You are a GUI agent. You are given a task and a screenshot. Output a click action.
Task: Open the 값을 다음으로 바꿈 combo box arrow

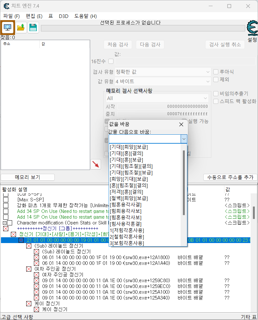pos(184,139)
